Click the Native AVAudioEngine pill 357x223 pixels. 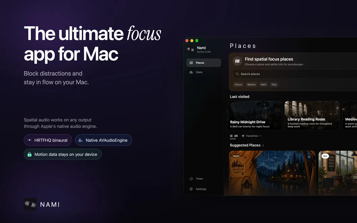[x=103, y=140]
